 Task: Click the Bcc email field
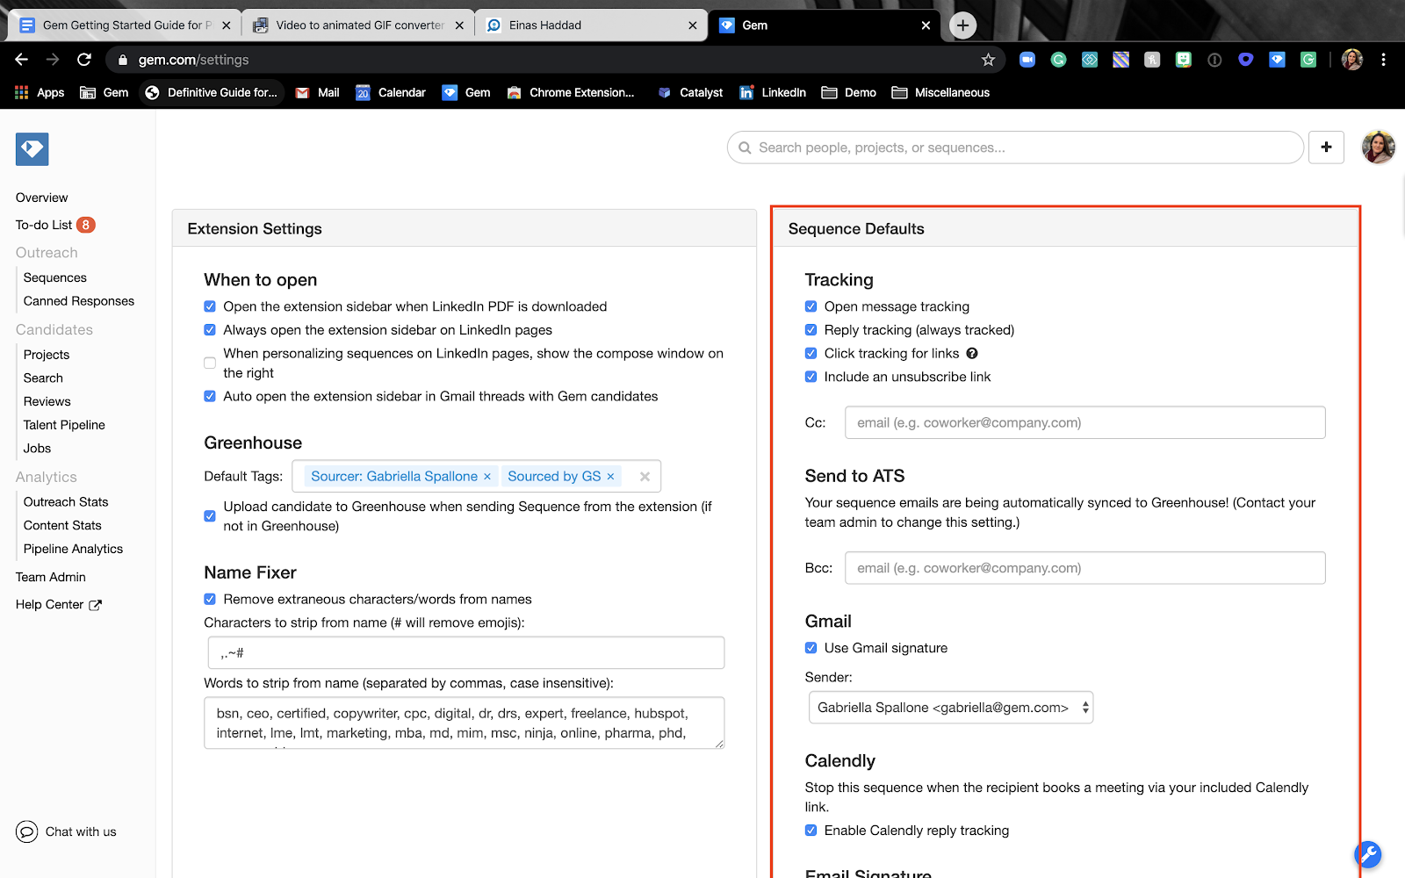coord(1084,568)
